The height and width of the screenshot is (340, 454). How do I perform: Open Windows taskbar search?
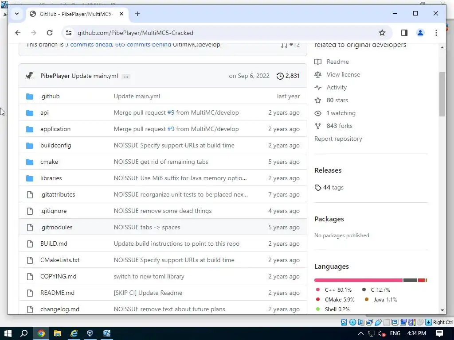tap(24, 334)
